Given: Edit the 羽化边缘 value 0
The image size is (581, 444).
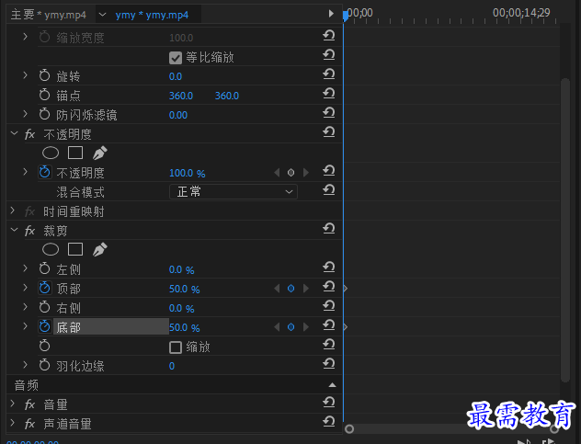Looking at the screenshot, I should pos(172,366).
